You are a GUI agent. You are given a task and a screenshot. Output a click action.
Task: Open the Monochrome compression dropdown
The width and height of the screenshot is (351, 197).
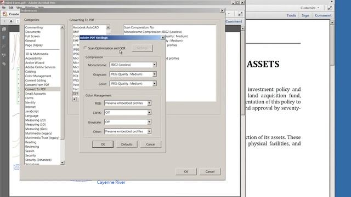coord(154,65)
